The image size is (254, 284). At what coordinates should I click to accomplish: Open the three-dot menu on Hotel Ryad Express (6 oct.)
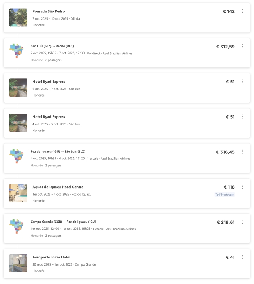click(242, 82)
